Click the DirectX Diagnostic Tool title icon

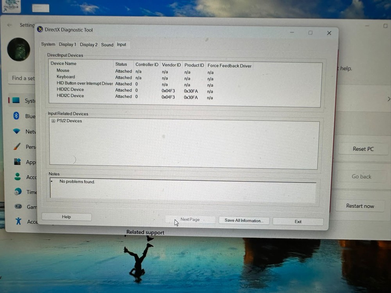[40, 29]
